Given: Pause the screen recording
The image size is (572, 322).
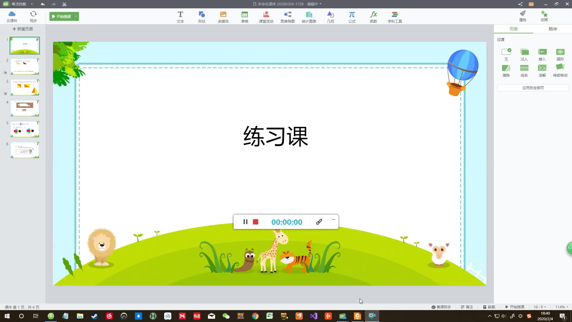Looking at the screenshot, I should 245,222.
